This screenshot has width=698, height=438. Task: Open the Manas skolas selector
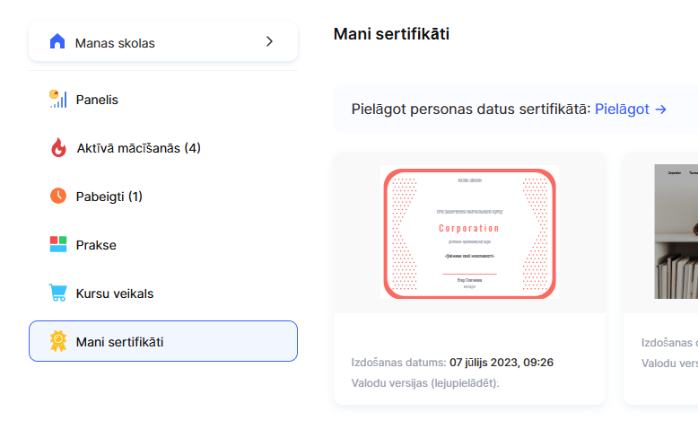(163, 42)
